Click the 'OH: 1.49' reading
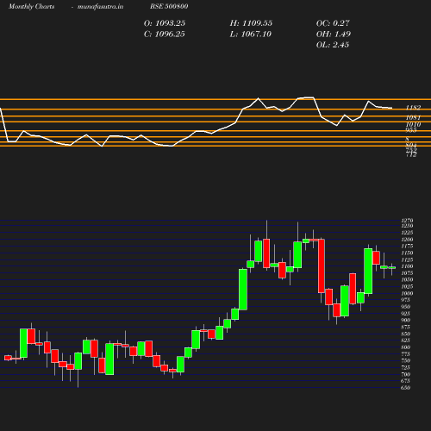The width and height of the screenshot is (431, 431). (x=334, y=34)
